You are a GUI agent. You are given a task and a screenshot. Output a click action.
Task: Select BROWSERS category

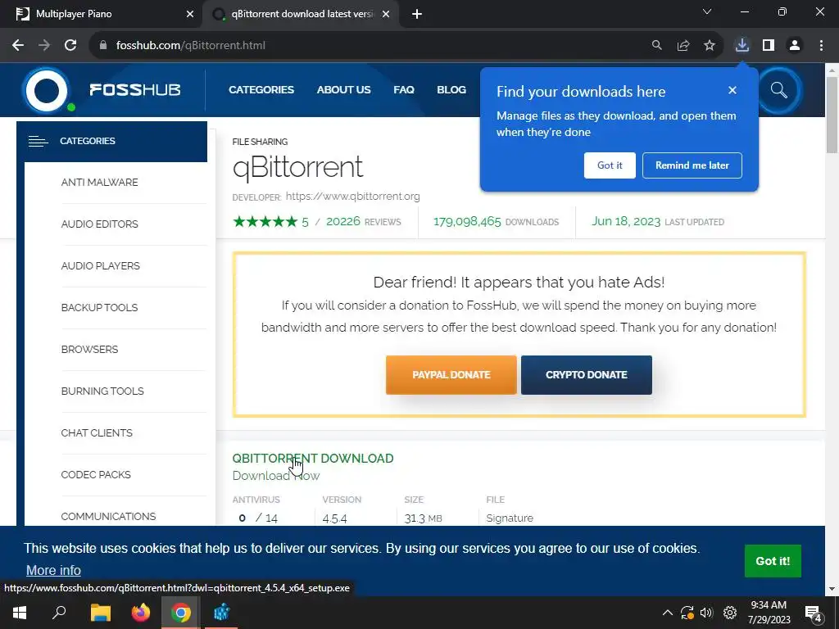[89, 349]
